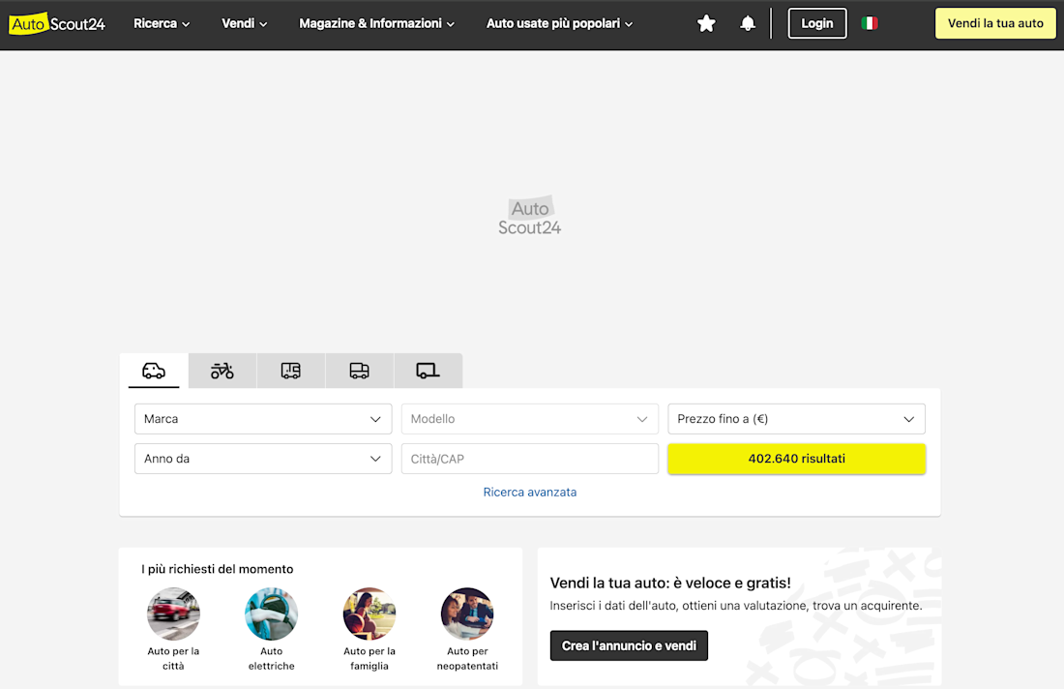Image resolution: width=1064 pixels, height=689 pixels.
Task: Open the Prezzo fino a dropdown
Action: (x=796, y=419)
